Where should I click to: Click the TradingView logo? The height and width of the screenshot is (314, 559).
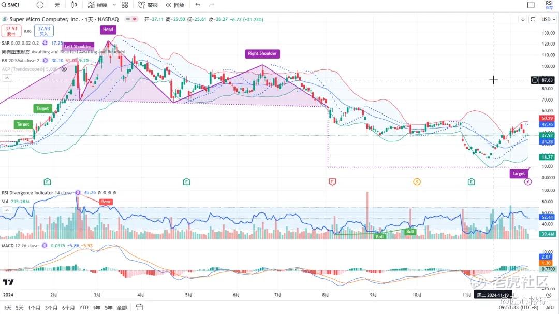pyautogui.click(x=8, y=282)
